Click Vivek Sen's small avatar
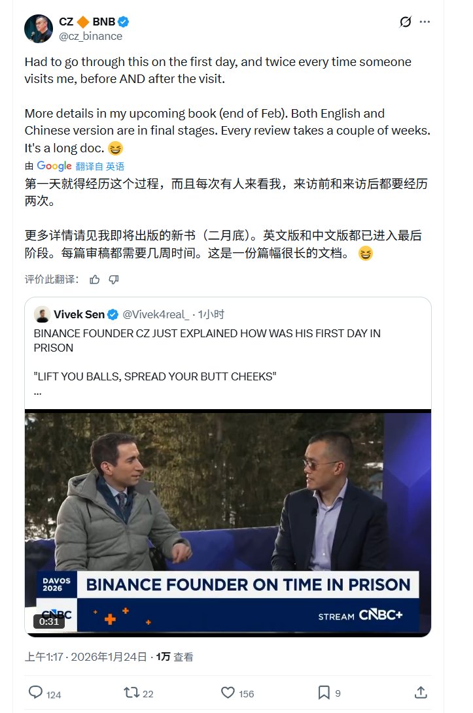Screen dimensions: 473x713 coord(42,314)
